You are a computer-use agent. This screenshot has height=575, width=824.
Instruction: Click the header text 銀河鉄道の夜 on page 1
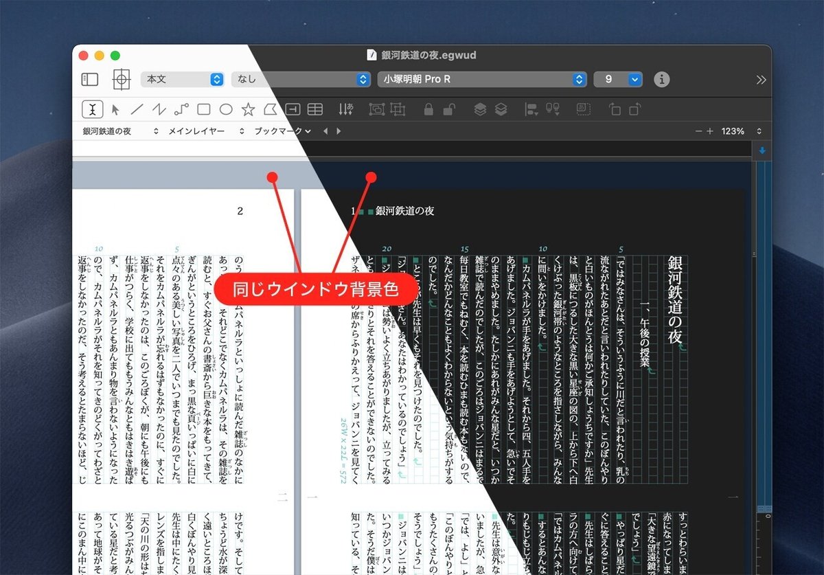[x=404, y=211]
